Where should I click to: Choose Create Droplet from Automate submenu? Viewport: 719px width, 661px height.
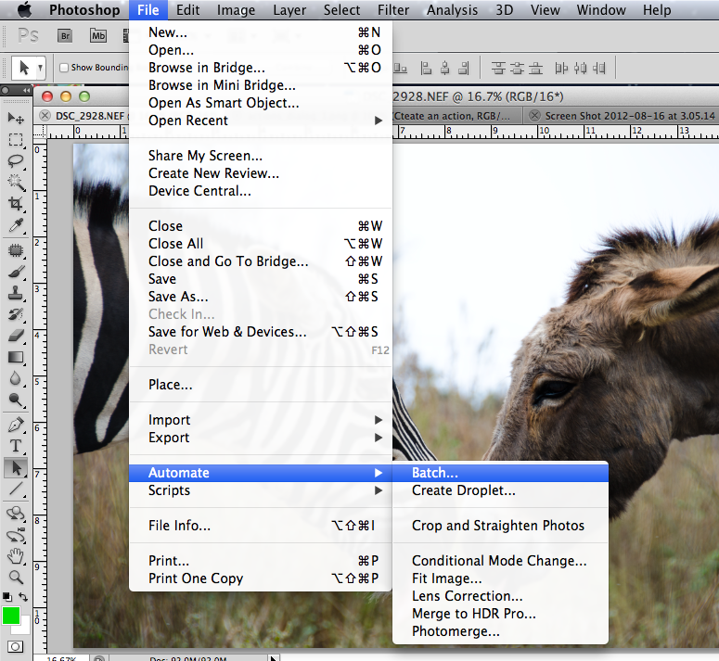coord(501,490)
